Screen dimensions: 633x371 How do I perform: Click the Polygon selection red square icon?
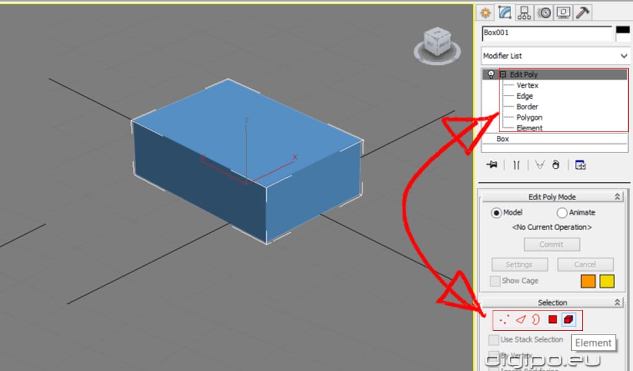point(553,319)
